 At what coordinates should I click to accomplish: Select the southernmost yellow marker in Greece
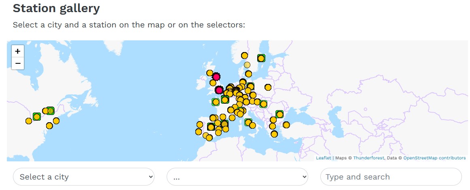(274, 134)
